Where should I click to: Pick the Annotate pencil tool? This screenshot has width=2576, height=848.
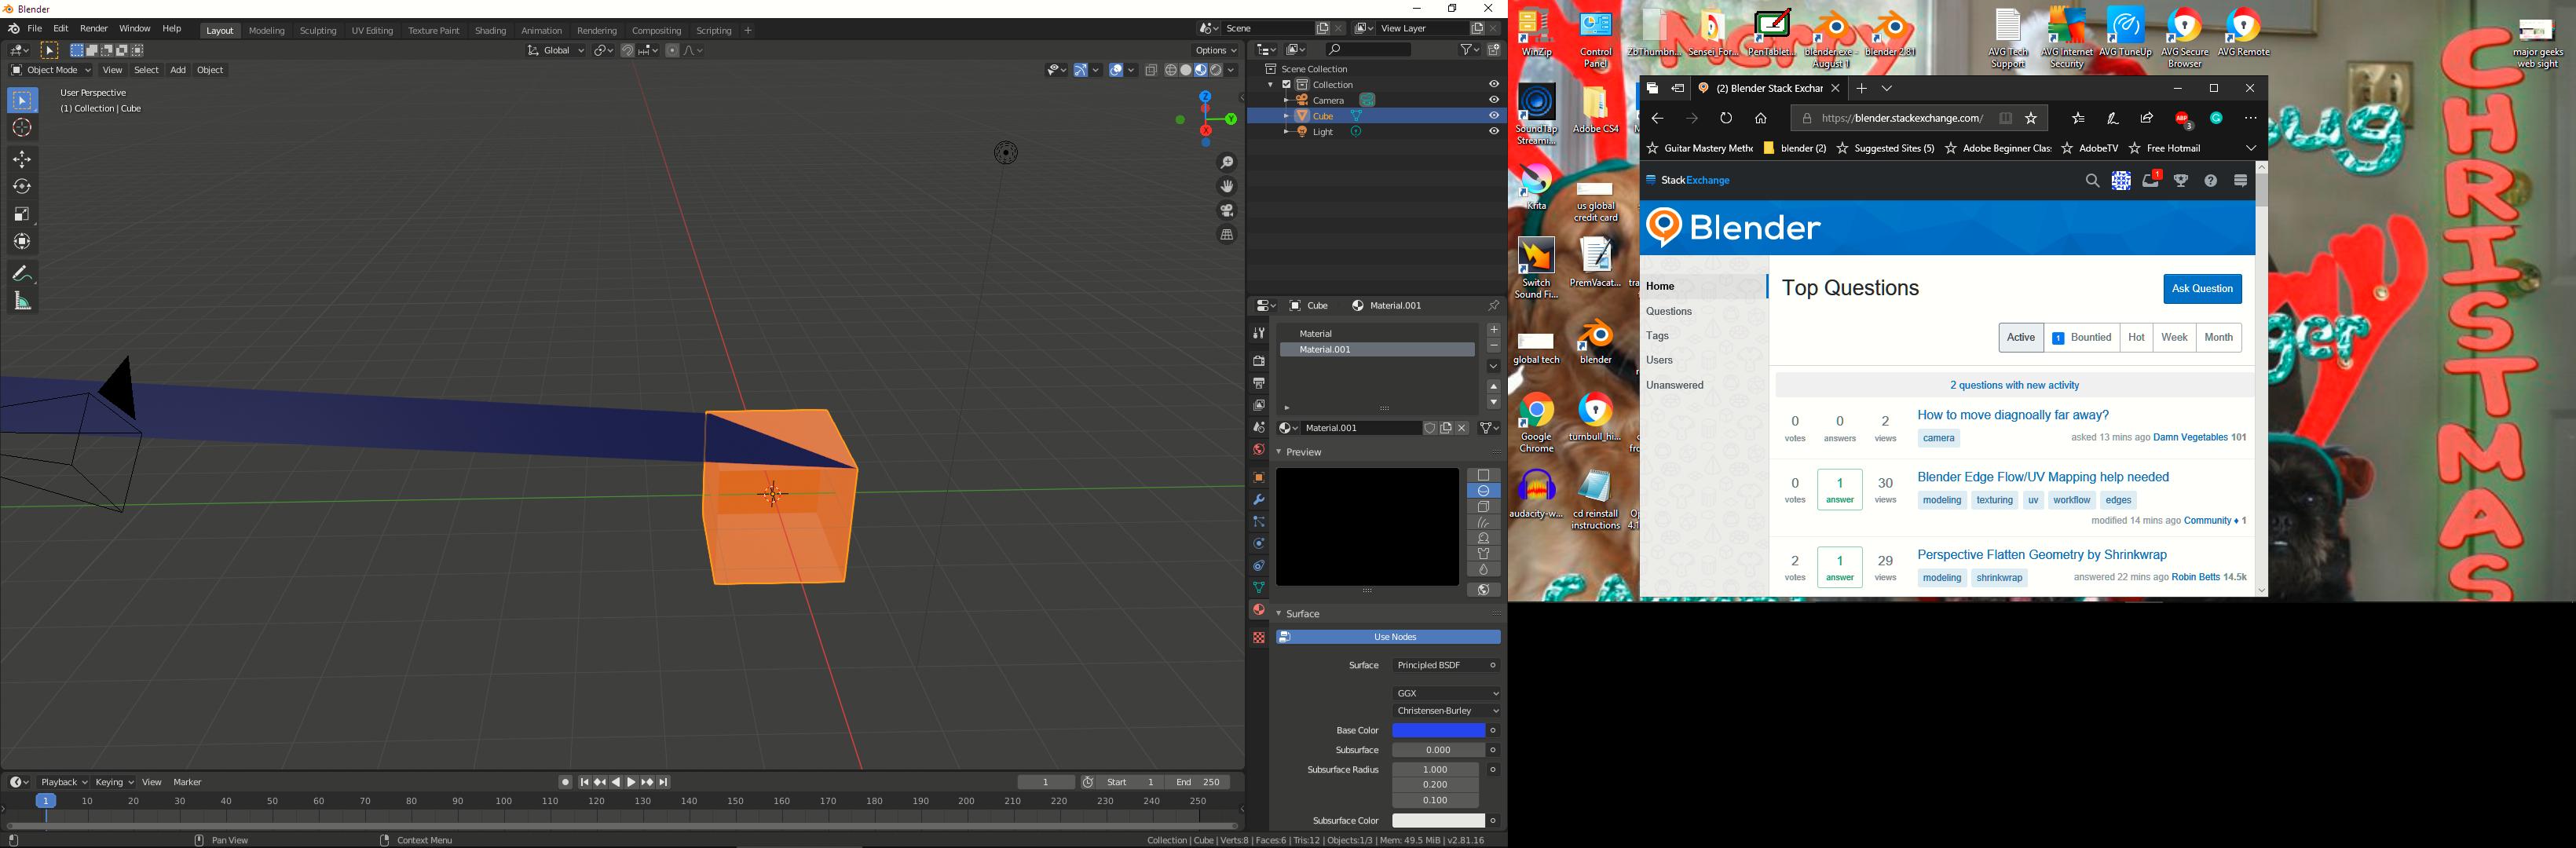pyautogui.click(x=22, y=273)
